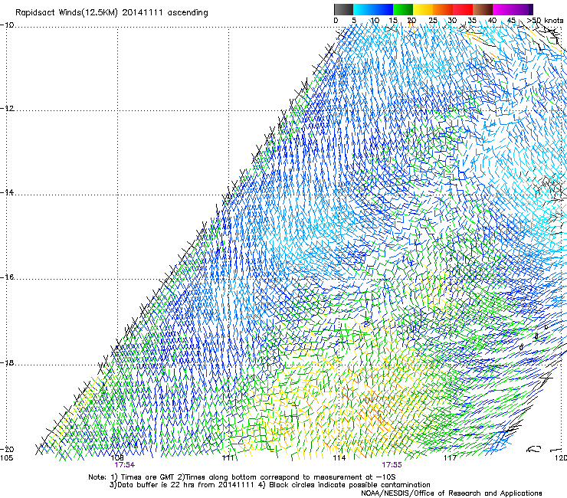Click the purple time label 17:54

[x=124, y=465]
